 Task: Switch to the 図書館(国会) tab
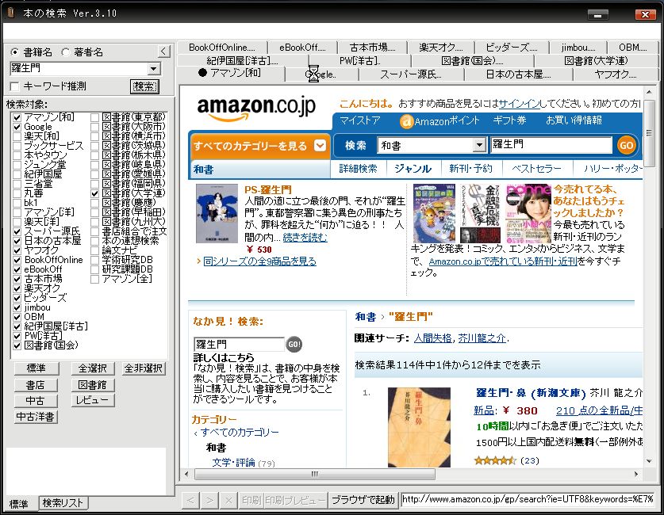[x=472, y=61]
